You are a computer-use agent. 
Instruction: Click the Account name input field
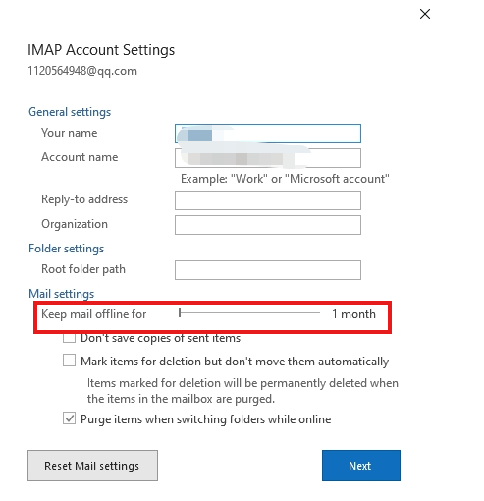coord(268,158)
